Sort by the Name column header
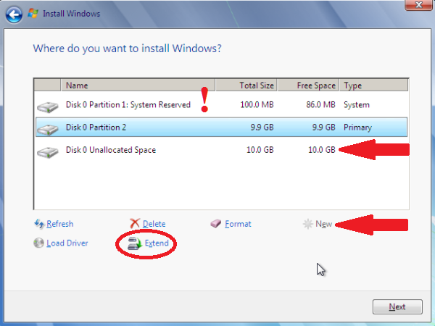Screen dimensions: 435x326 pos(138,85)
